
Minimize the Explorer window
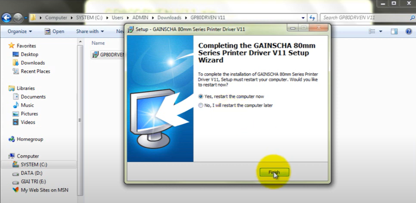tap(383, 3)
